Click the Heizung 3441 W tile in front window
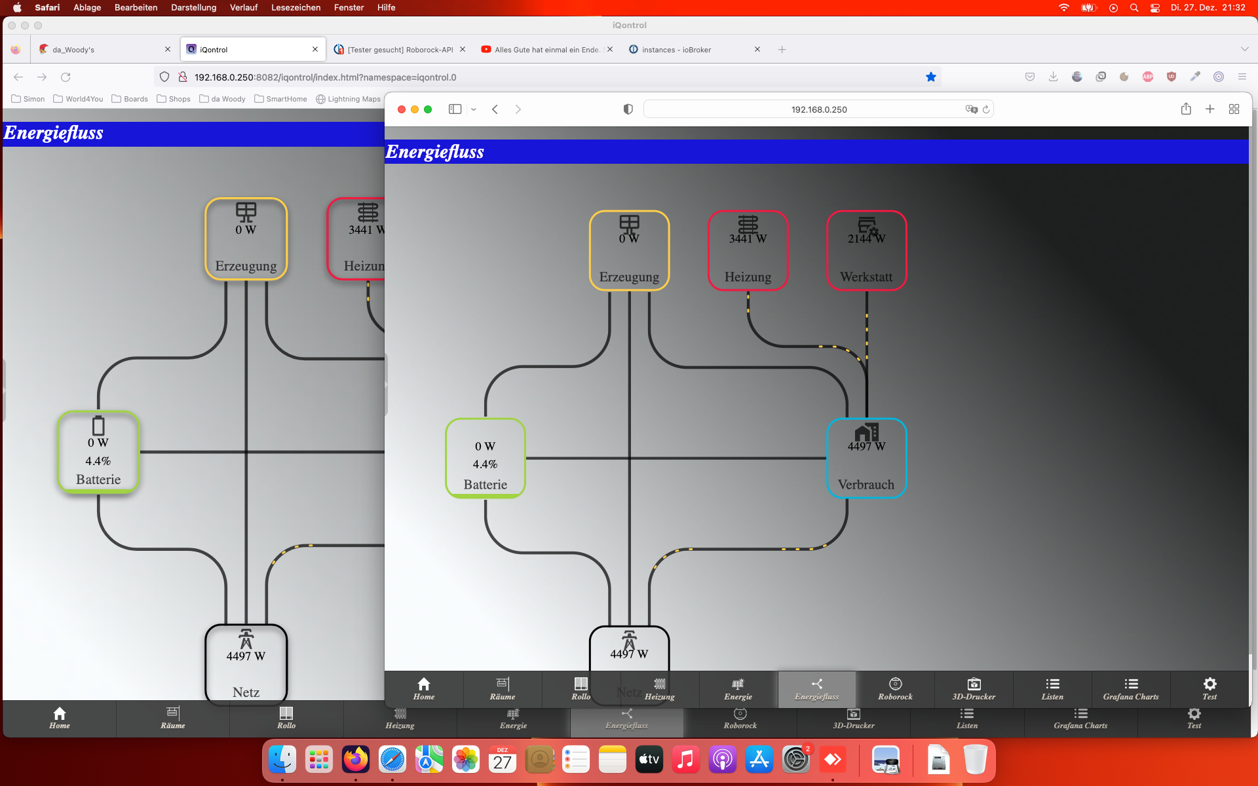 (748, 250)
